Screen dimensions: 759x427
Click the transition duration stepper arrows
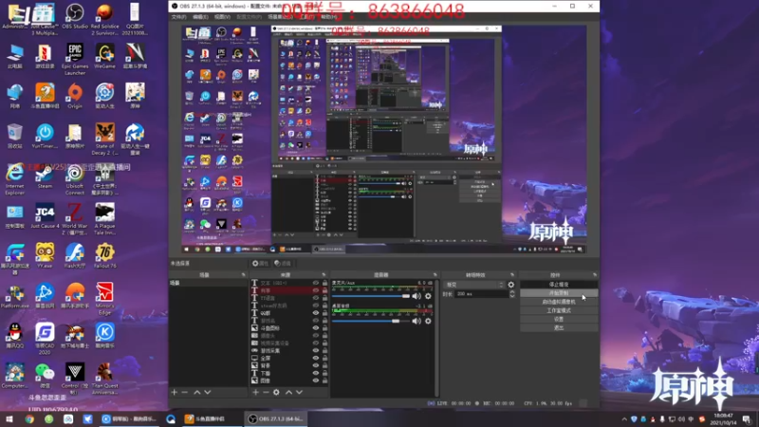[512, 294]
